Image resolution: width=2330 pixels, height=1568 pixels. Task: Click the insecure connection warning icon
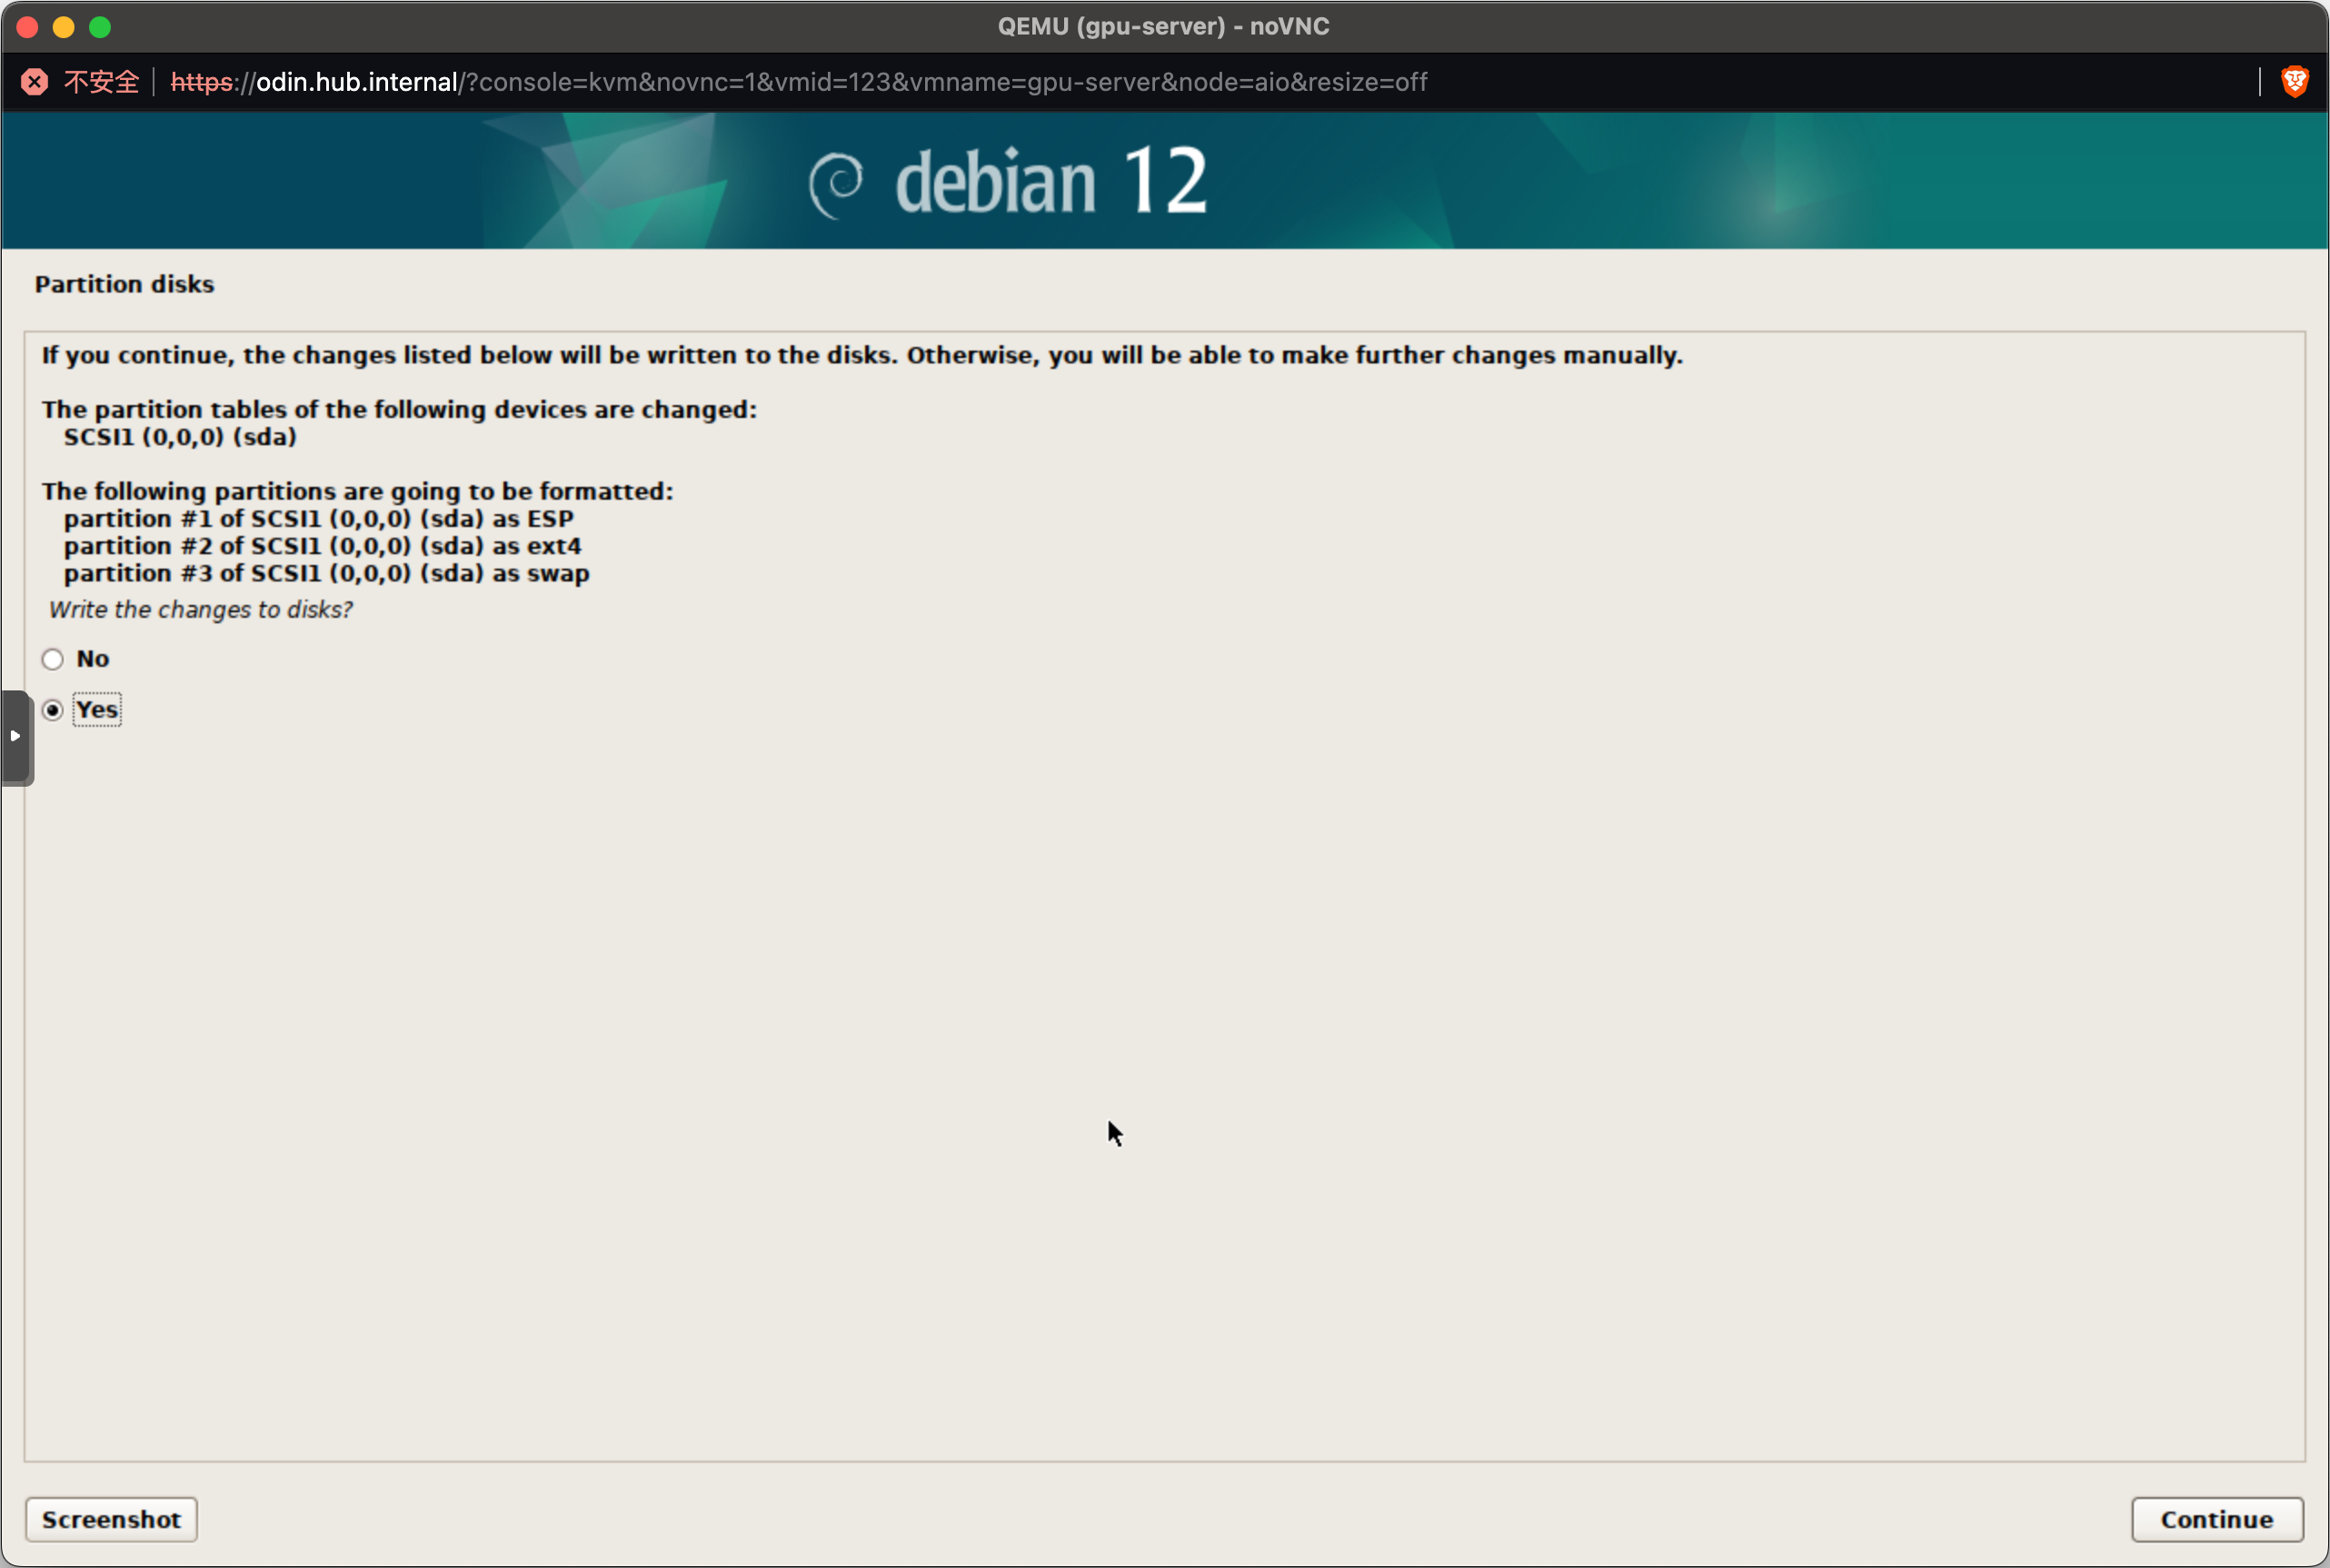[x=34, y=82]
